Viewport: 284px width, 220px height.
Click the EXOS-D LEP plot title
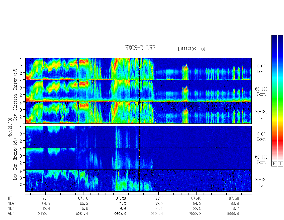pos(140,48)
